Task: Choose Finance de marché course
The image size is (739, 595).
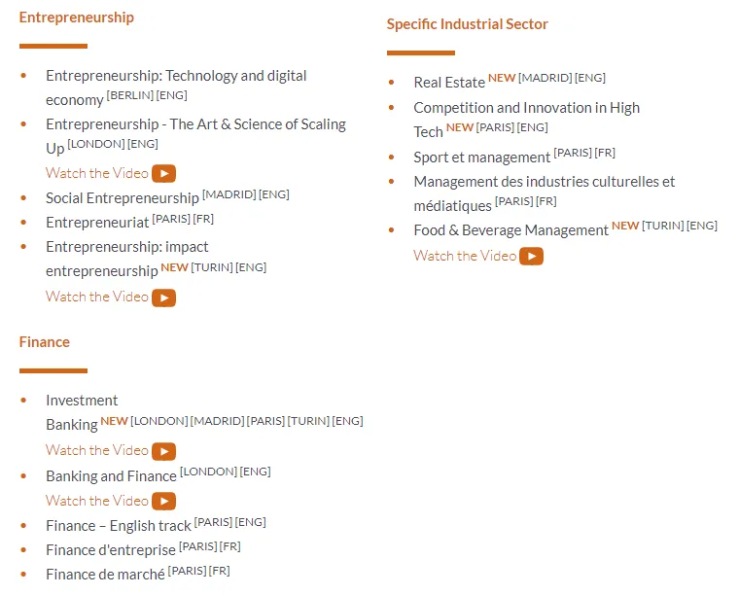Action: pos(105,575)
